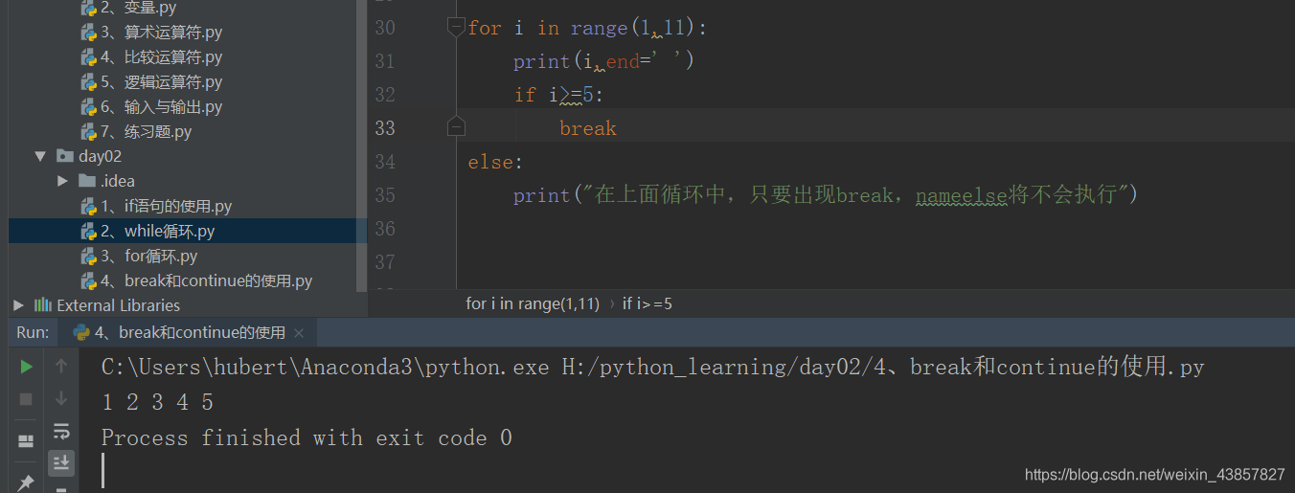Click the project tree vertical scrollbar
Screen dimensions: 1295x493
[362, 144]
